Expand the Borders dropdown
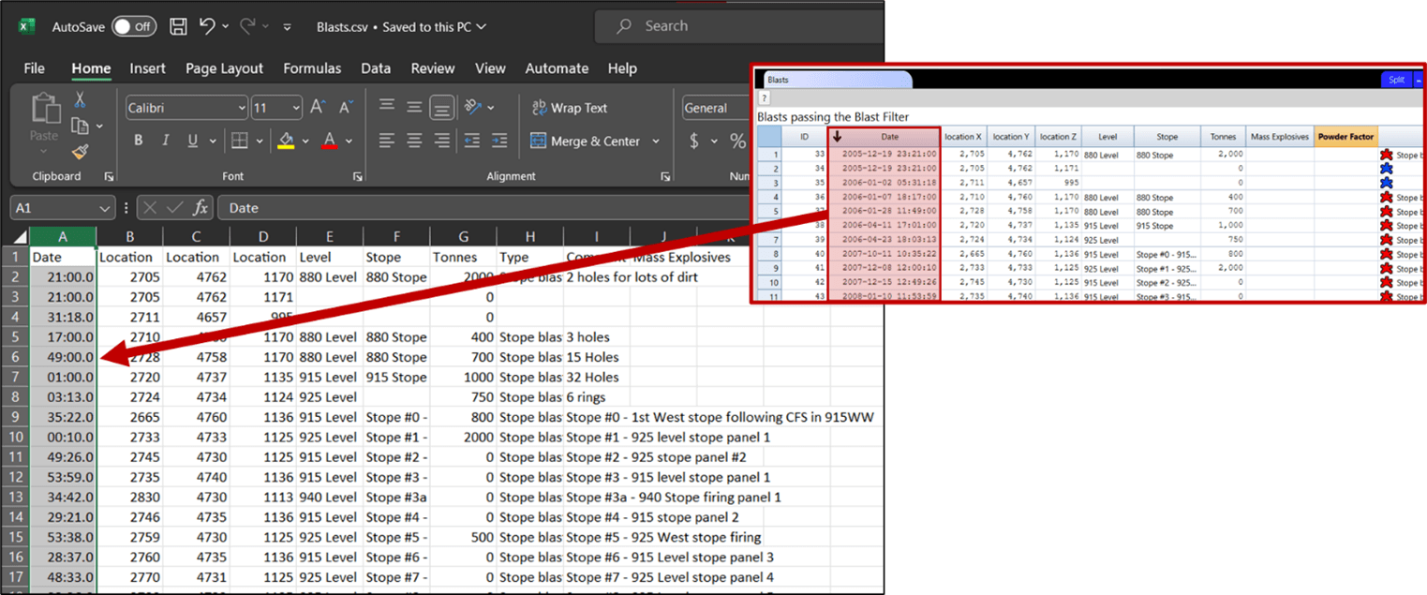The height and width of the screenshot is (595, 1427). (x=260, y=141)
